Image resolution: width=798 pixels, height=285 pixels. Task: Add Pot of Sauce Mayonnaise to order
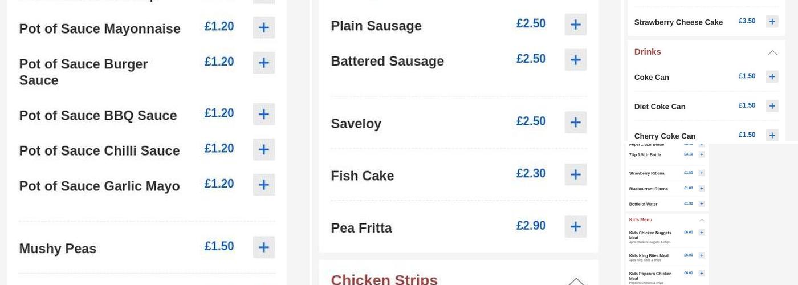(x=263, y=27)
